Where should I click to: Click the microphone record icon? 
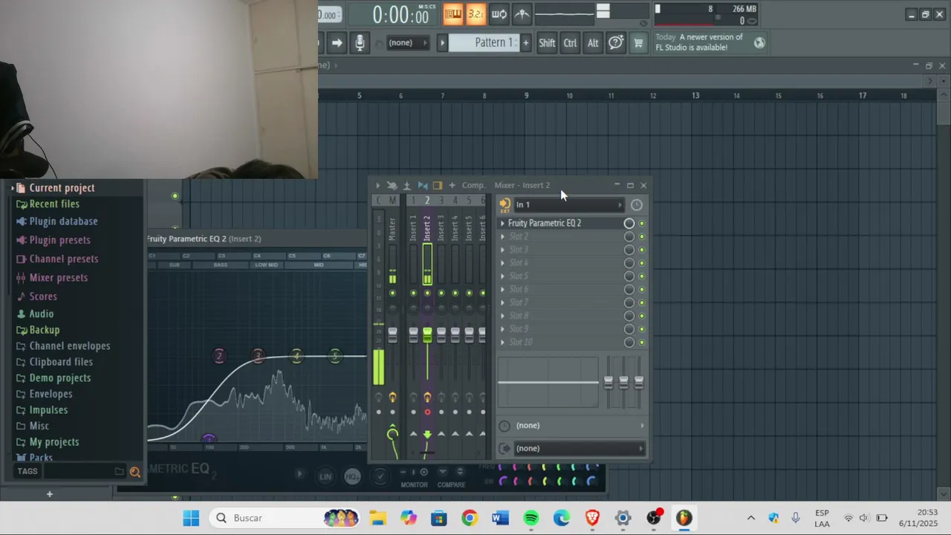coord(360,42)
